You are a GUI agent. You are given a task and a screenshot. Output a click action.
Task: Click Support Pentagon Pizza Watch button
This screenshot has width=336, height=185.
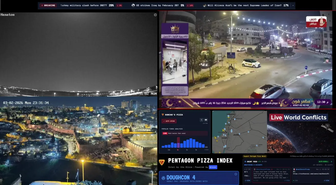tap(255, 156)
